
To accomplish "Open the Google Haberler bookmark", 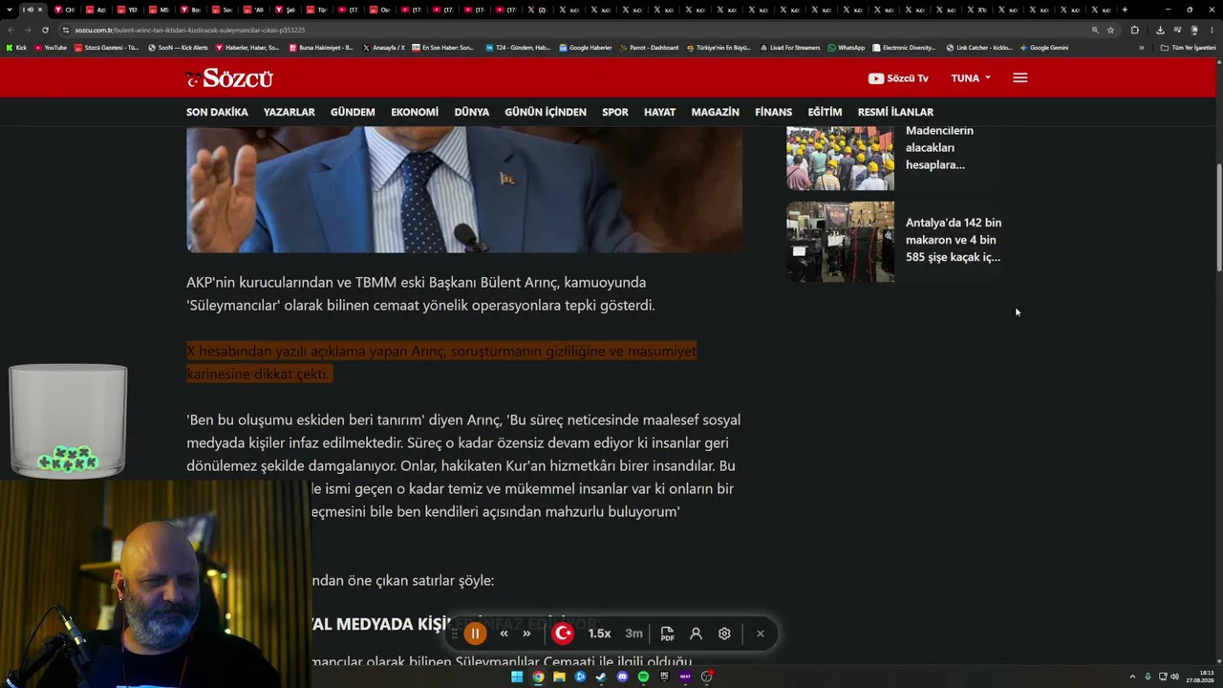I will (586, 48).
